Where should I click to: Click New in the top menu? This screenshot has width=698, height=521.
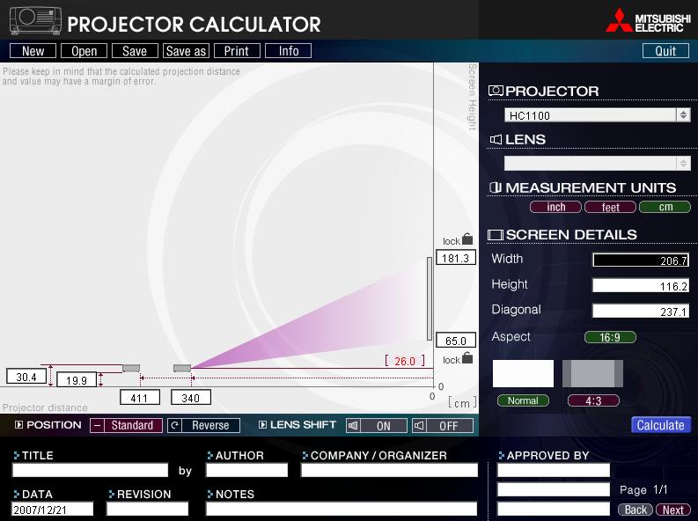click(33, 51)
